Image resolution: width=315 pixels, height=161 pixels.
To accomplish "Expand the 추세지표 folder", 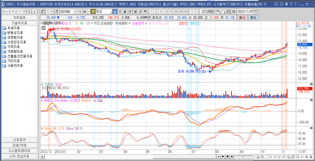I will (x=11, y=28).
